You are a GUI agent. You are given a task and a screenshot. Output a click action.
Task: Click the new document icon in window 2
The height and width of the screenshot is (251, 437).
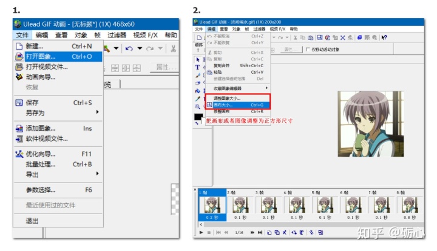point(199,37)
